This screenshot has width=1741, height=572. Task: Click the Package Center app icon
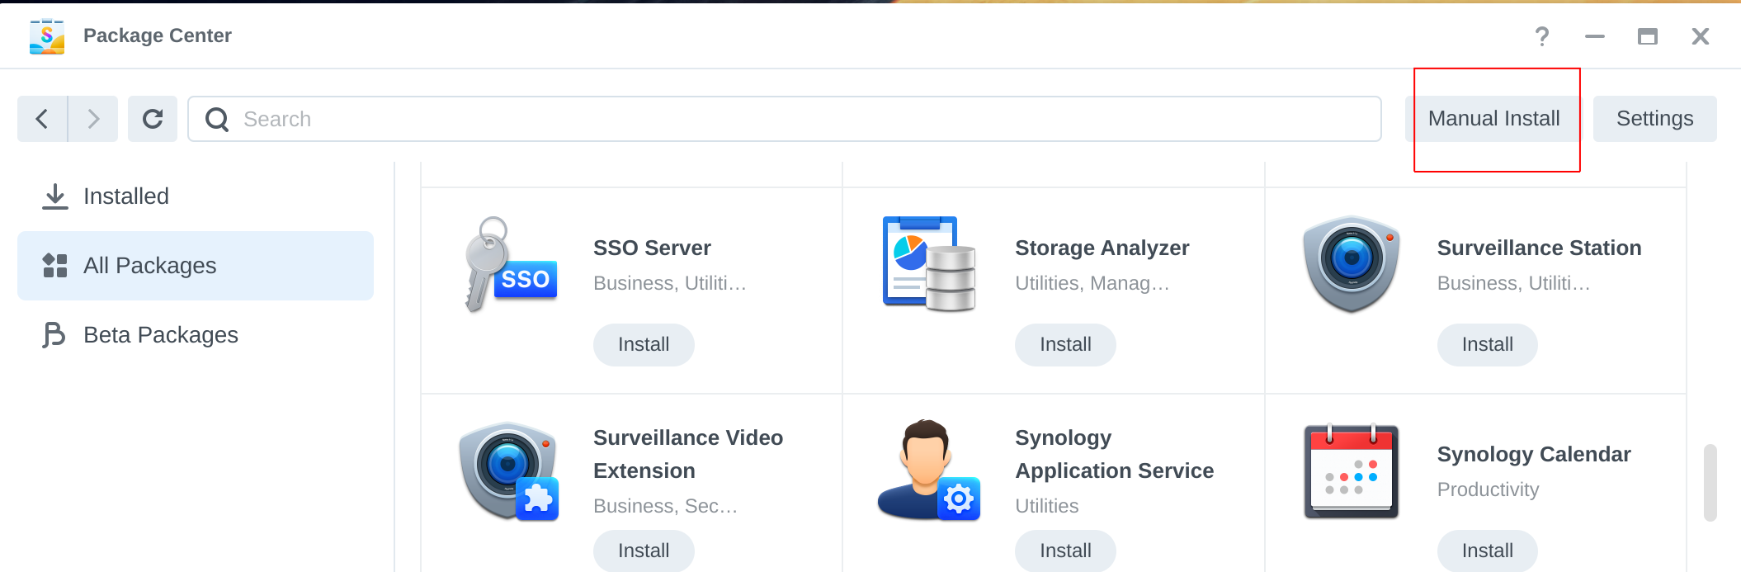[x=47, y=36]
